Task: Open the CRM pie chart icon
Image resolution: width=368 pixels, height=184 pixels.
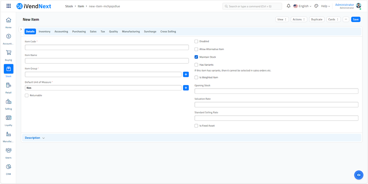Action: pyautogui.click(x=8, y=167)
